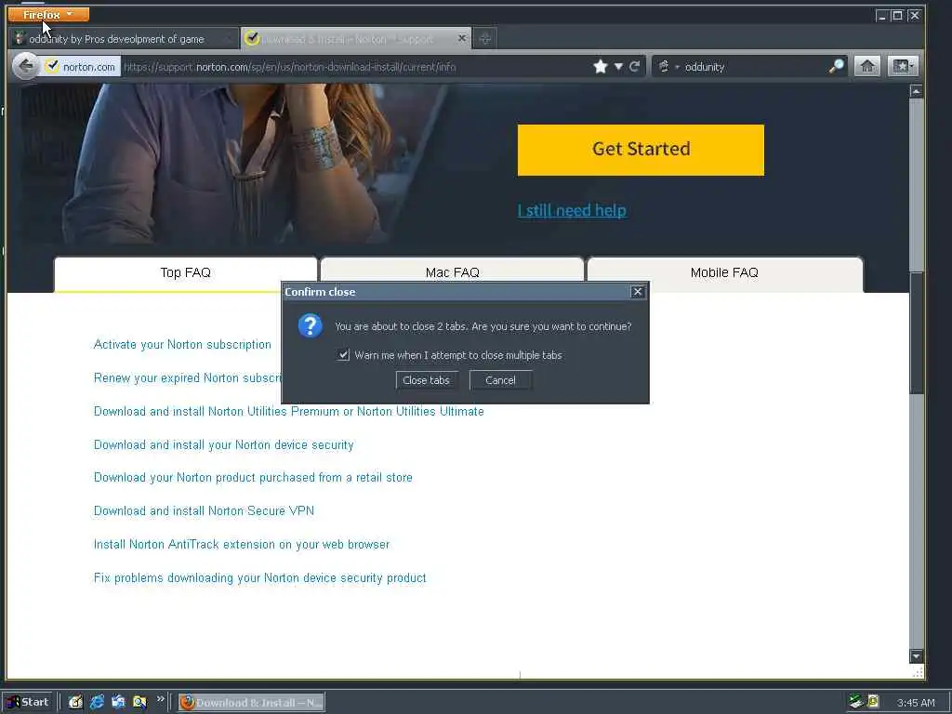Select the Top FAQ tab

(x=186, y=273)
